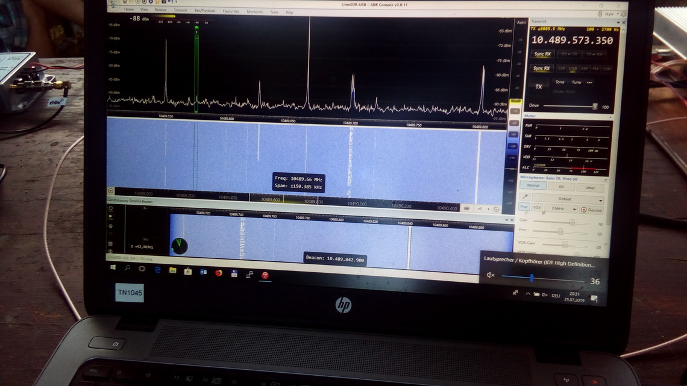687x386 pixels.
Task: Collapse the Meter panel section
Action: (x=609, y=117)
